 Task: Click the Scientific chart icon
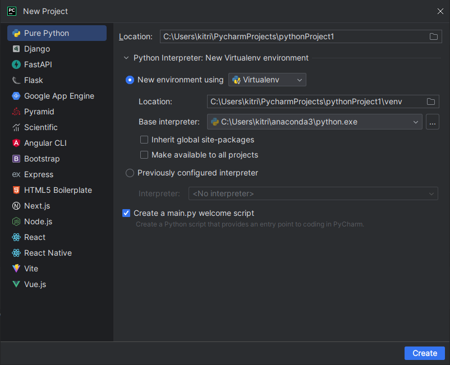pos(16,127)
